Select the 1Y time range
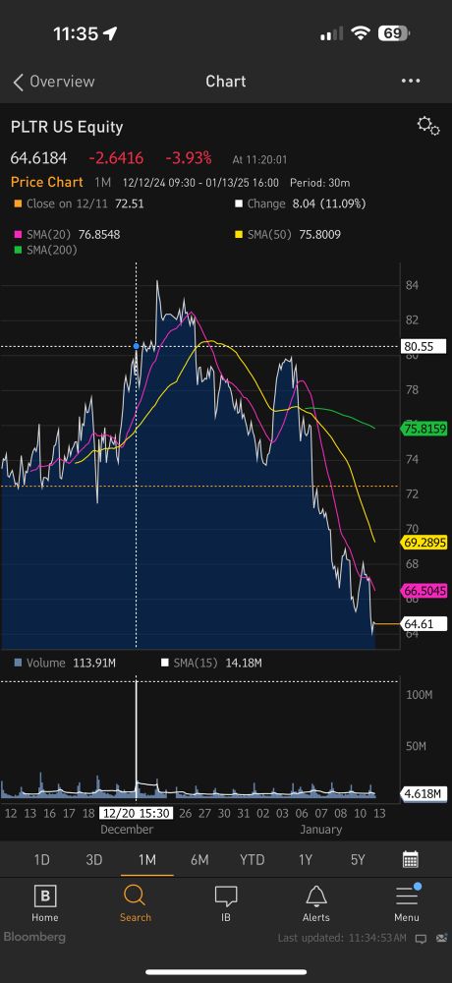452x983 pixels. tap(306, 859)
